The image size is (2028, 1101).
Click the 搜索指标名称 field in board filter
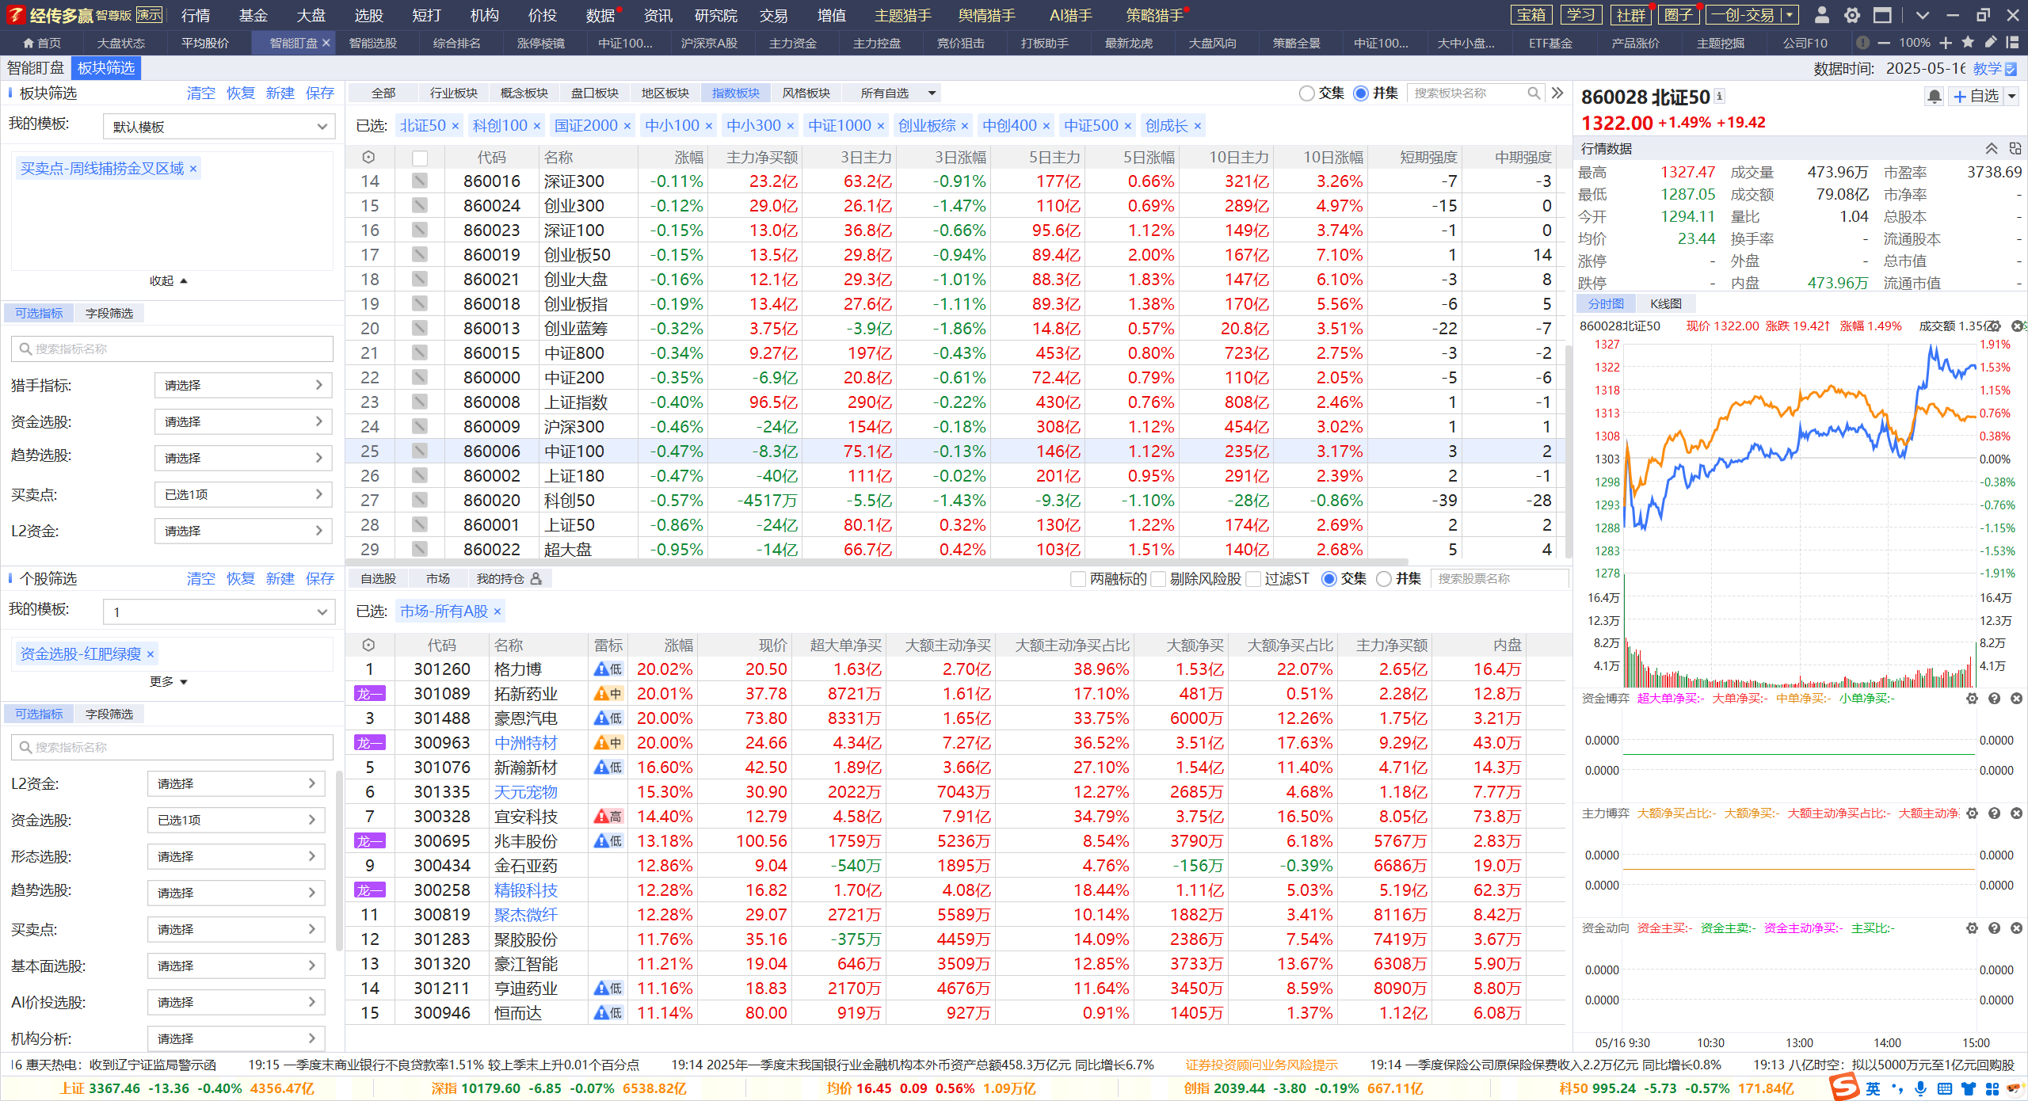click(172, 349)
